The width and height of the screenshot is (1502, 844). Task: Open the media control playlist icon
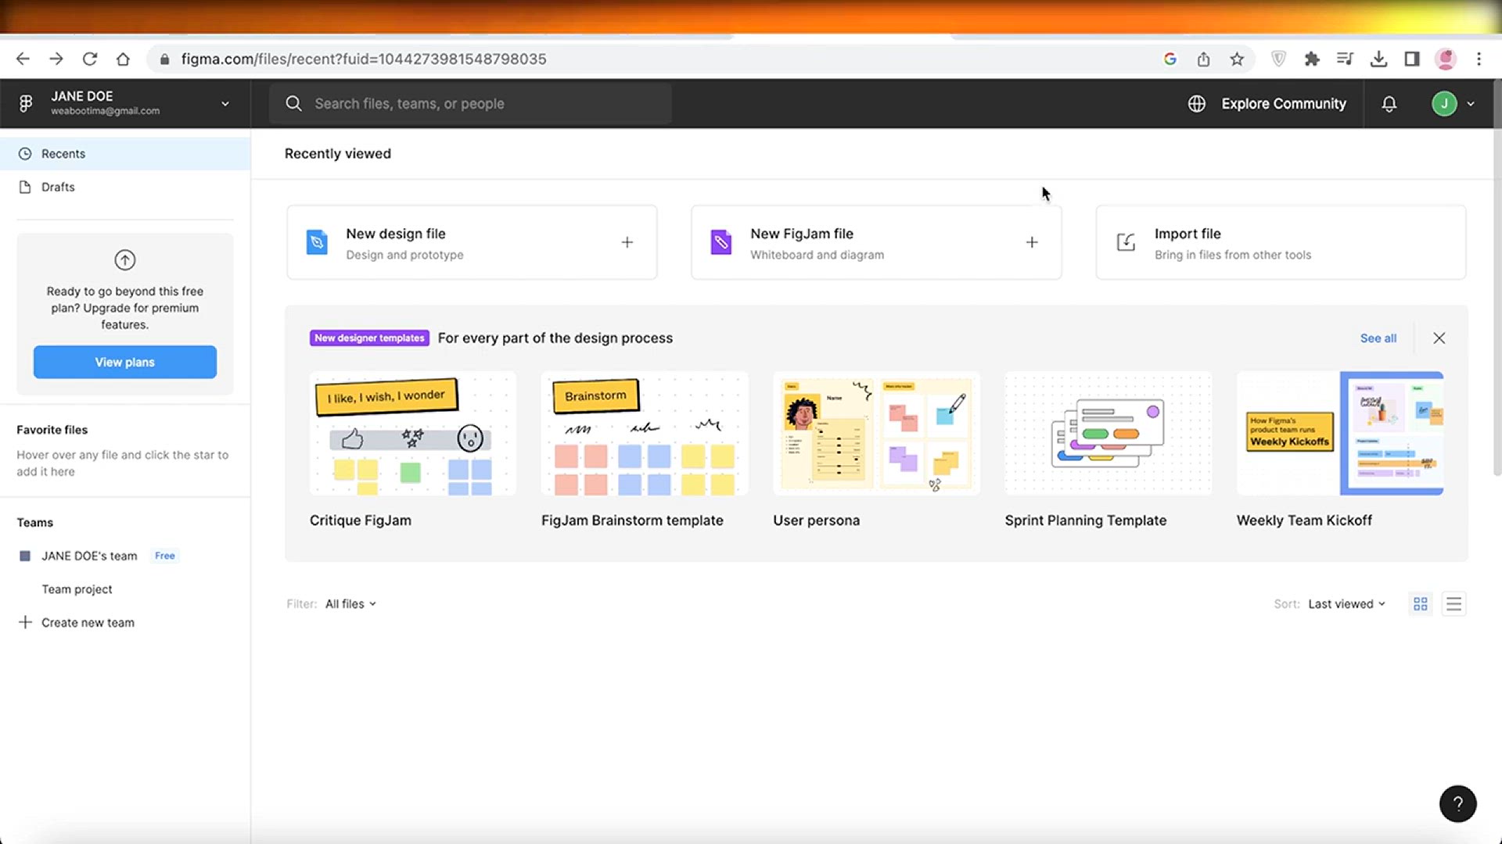1345,59
